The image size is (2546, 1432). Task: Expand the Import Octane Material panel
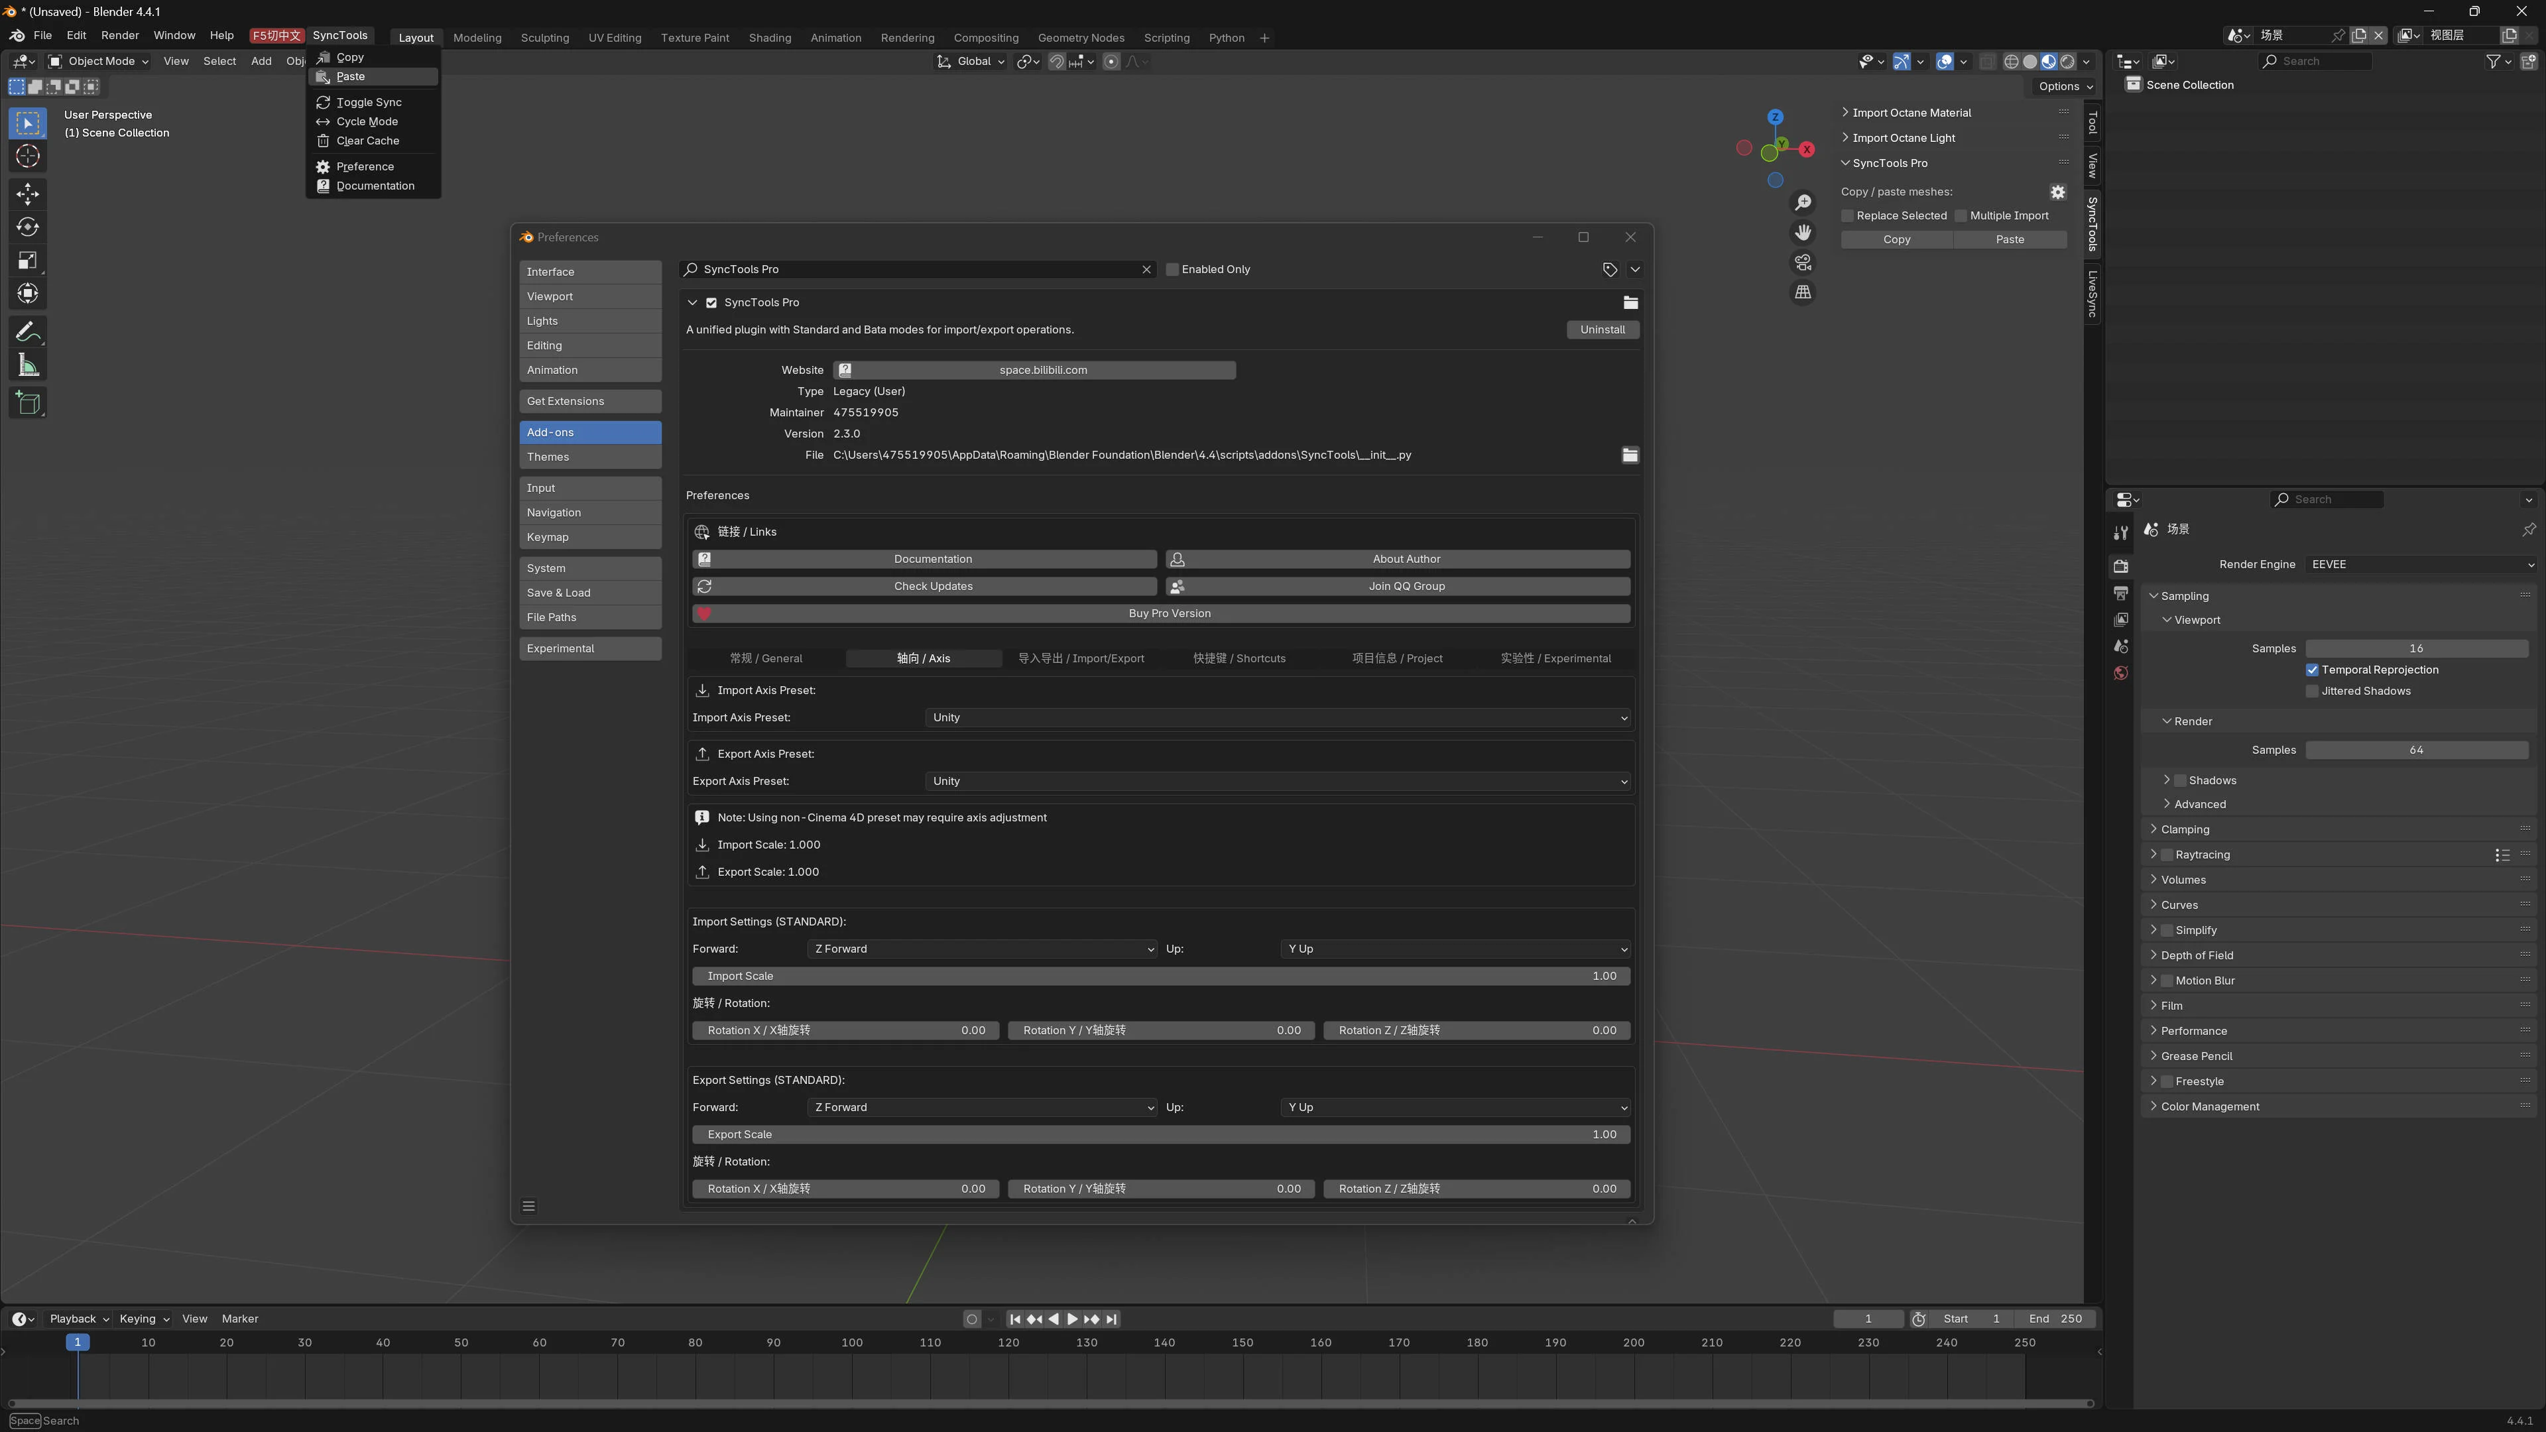click(1910, 113)
